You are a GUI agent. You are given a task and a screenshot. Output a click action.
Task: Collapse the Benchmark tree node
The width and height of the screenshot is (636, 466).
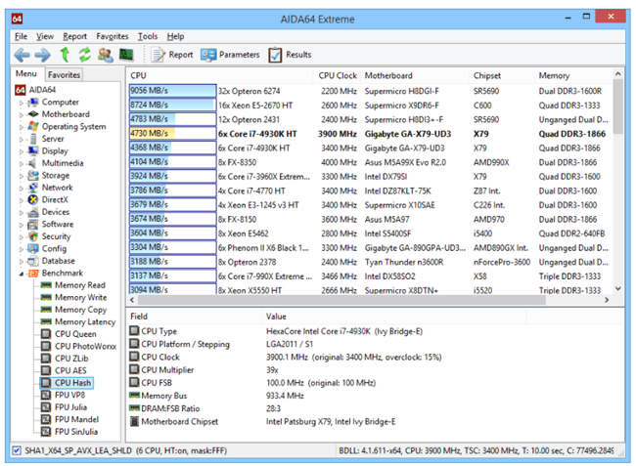pos(22,274)
